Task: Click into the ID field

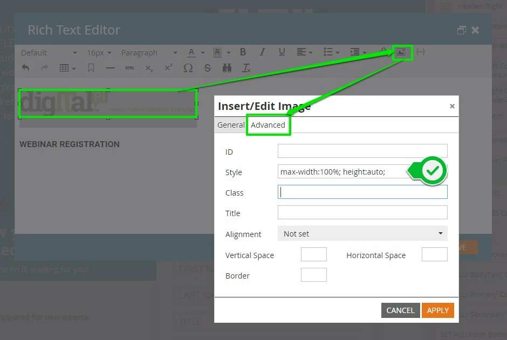Action: tap(362, 151)
